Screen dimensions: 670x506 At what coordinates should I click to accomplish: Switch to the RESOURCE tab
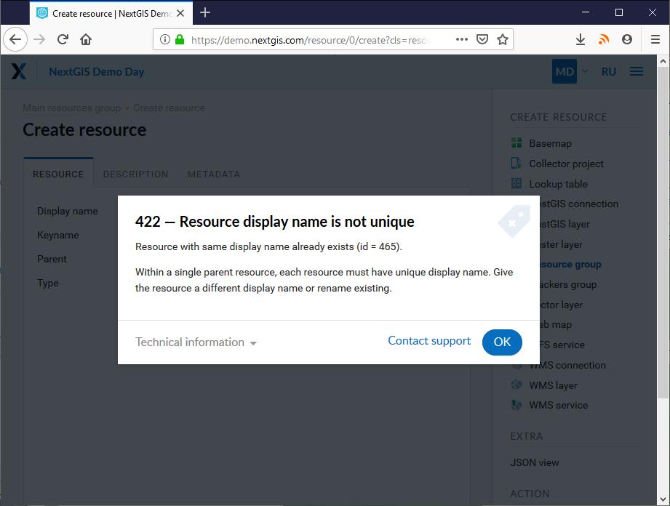click(x=58, y=174)
